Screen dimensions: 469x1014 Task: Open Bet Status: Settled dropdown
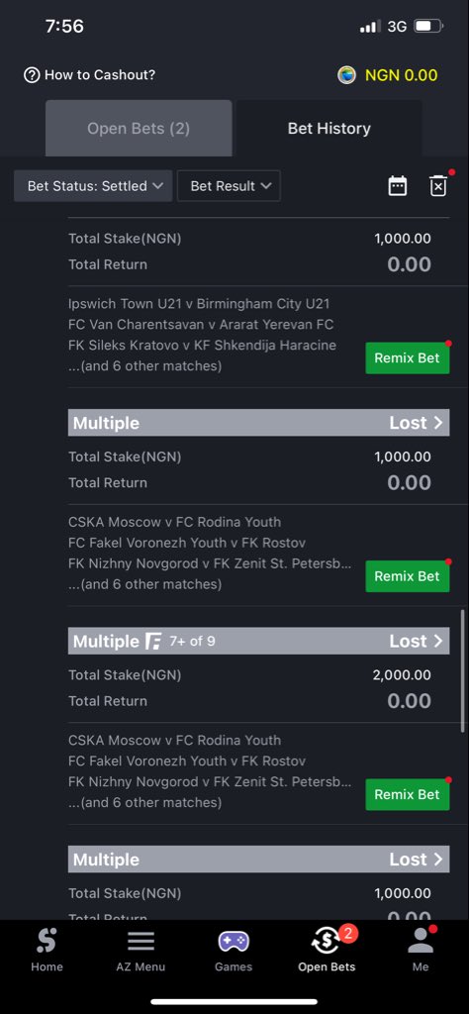pyautogui.click(x=93, y=186)
